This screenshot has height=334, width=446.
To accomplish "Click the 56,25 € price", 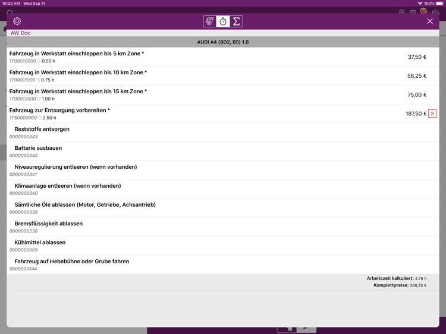I will point(417,76).
